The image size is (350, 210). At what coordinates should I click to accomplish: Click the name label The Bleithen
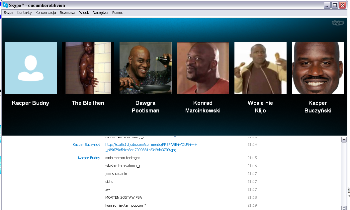point(88,103)
